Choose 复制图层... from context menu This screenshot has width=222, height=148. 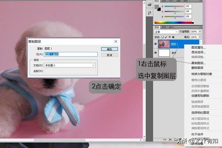click(x=198, y=63)
